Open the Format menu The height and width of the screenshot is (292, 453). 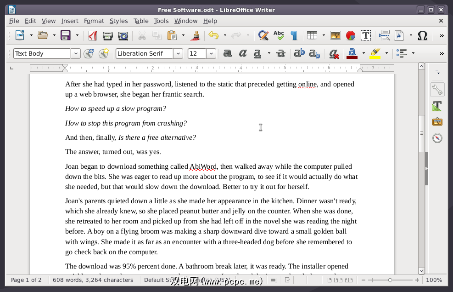click(94, 21)
